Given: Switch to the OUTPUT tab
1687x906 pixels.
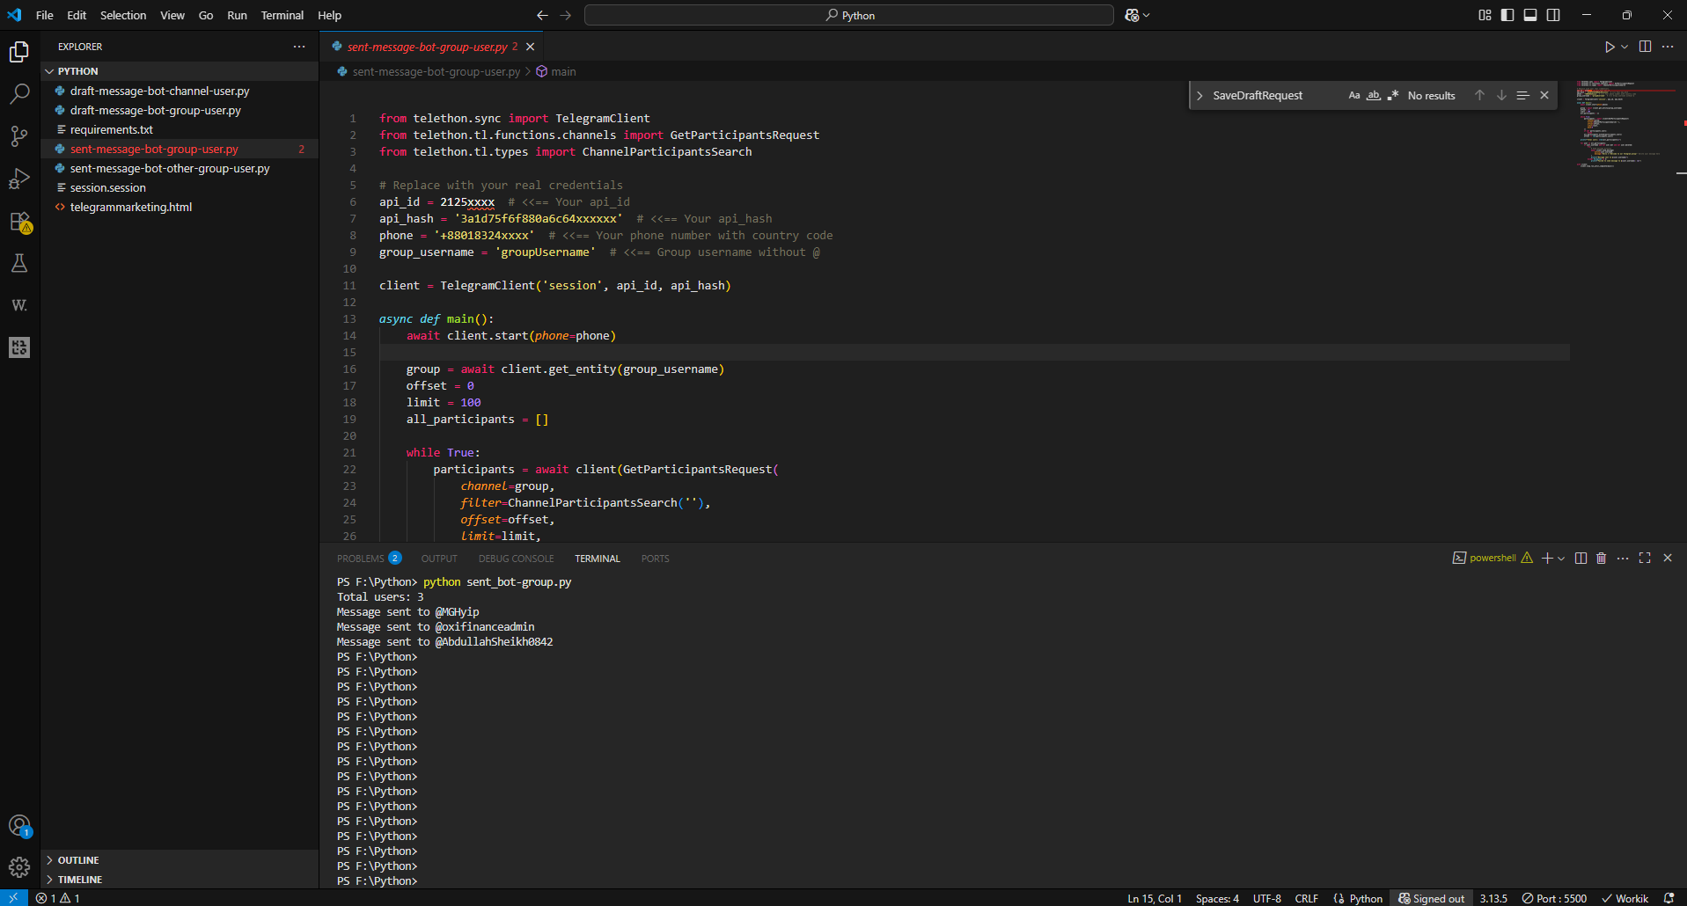Looking at the screenshot, I should 439,559.
